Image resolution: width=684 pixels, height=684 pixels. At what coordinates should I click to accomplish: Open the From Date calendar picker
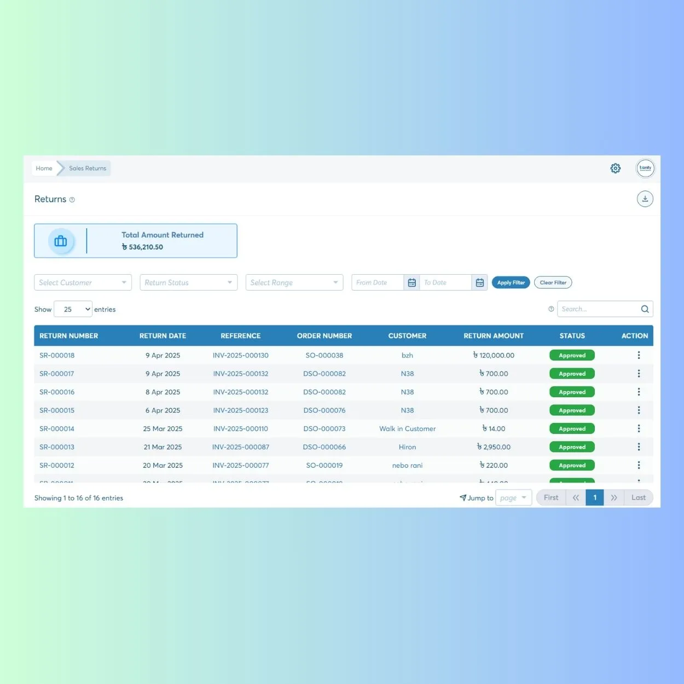click(411, 282)
